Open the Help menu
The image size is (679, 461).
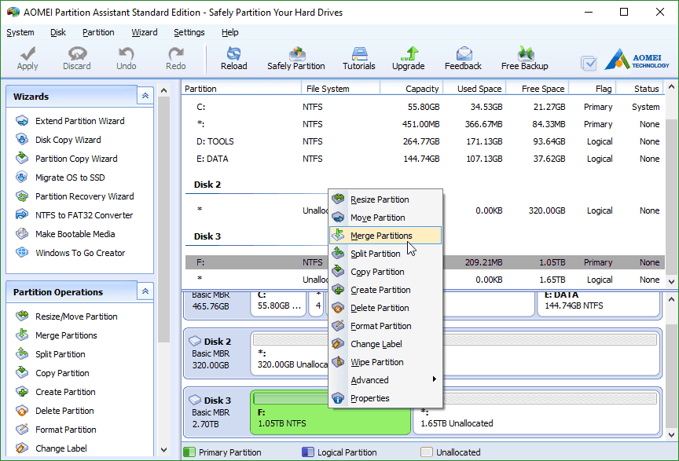click(x=230, y=32)
